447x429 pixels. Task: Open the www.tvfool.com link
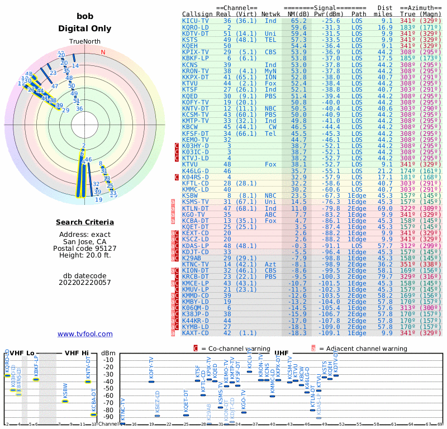85,334
